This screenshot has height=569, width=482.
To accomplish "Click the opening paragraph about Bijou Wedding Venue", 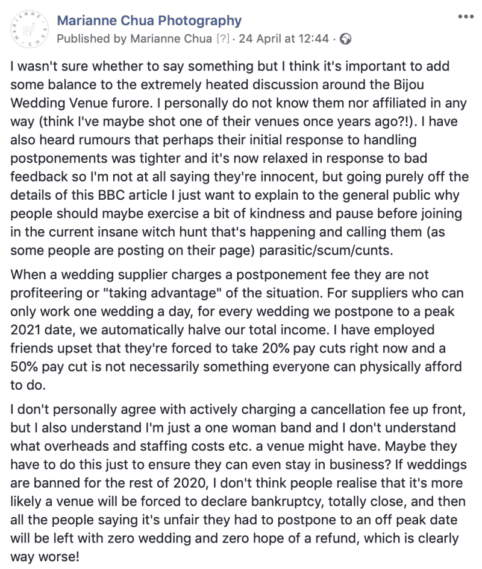I will (x=239, y=158).
